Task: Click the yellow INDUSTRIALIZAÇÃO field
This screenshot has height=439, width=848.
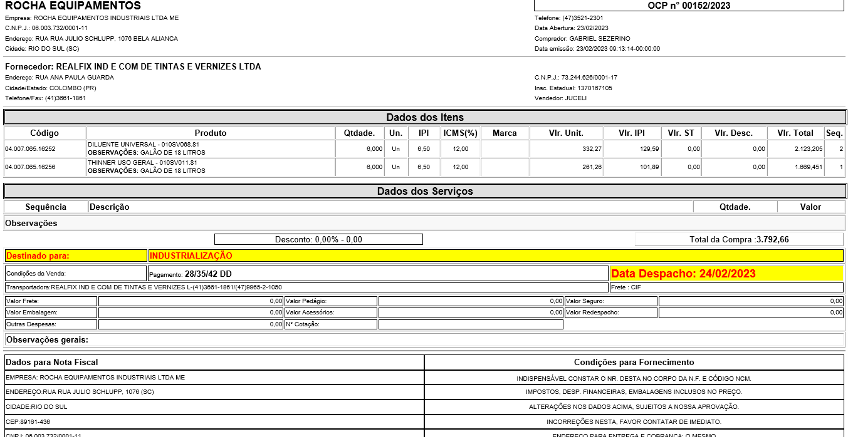Action: click(495, 256)
